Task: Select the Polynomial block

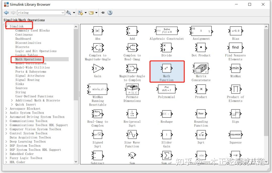Action: click(166, 89)
